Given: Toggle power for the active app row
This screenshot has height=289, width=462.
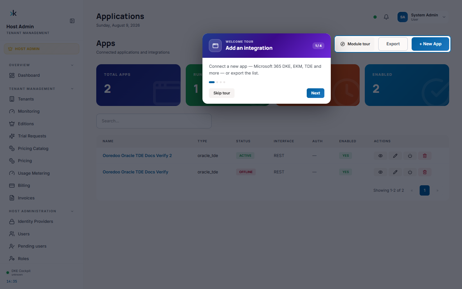Looking at the screenshot, I should 410,156.
